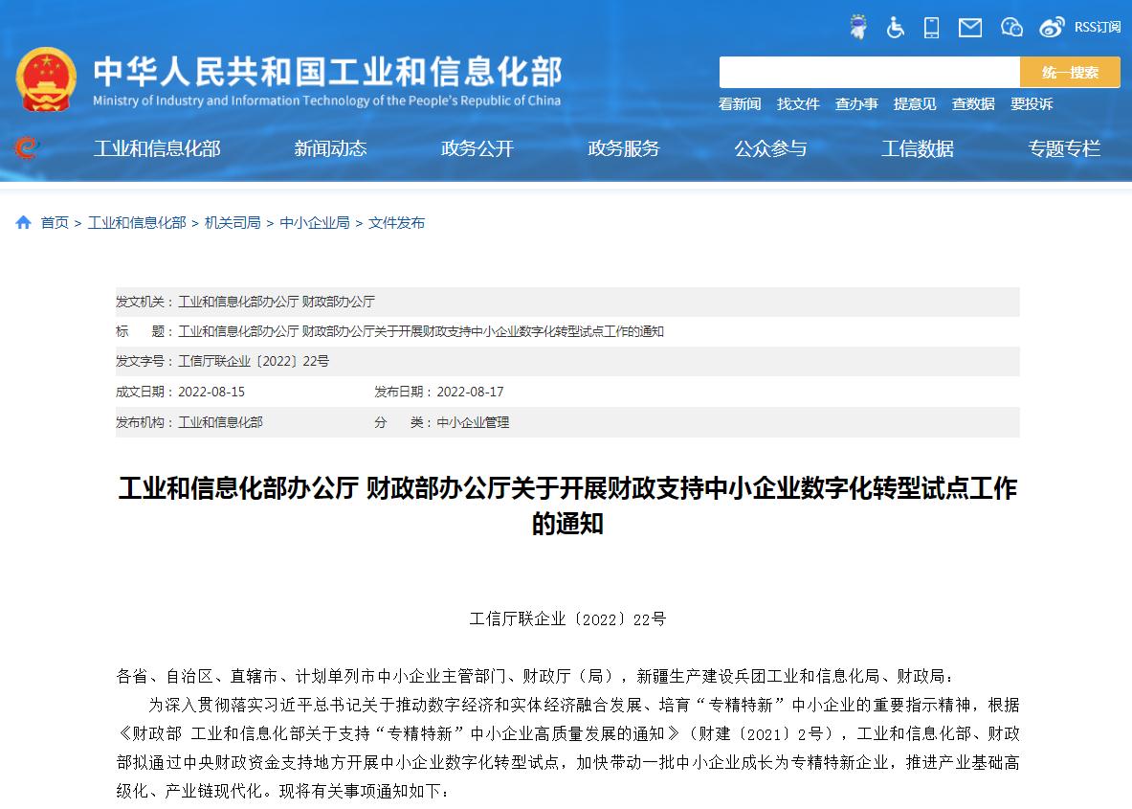Open the RSS订阅 link
This screenshot has height=809, width=1132.
click(1097, 27)
